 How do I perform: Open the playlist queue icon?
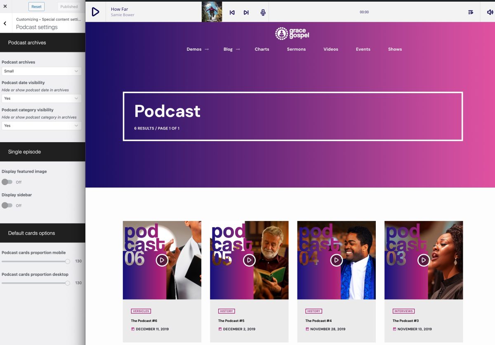tap(471, 12)
